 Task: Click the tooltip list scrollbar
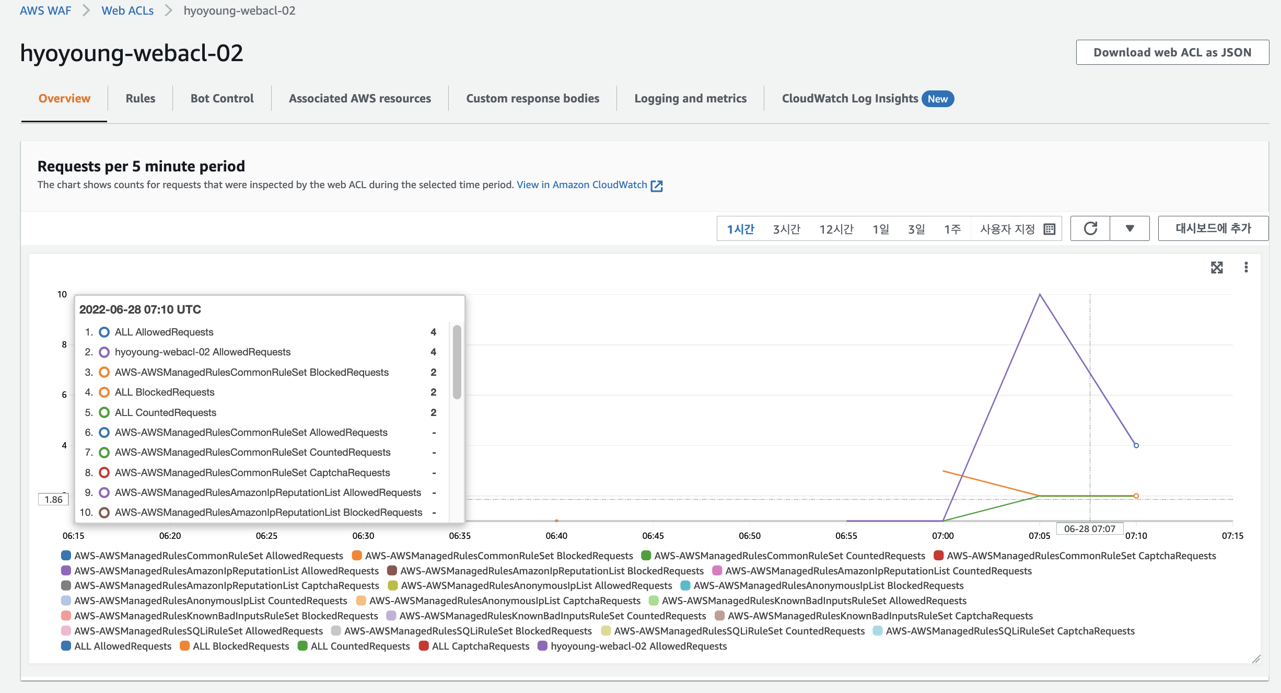[x=457, y=362]
